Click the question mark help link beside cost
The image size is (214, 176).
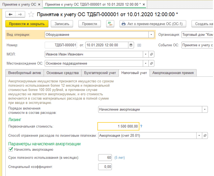pyautogui.click(x=141, y=126)
